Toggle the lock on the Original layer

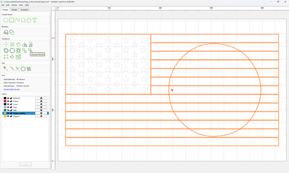click(x=11, y=116)
